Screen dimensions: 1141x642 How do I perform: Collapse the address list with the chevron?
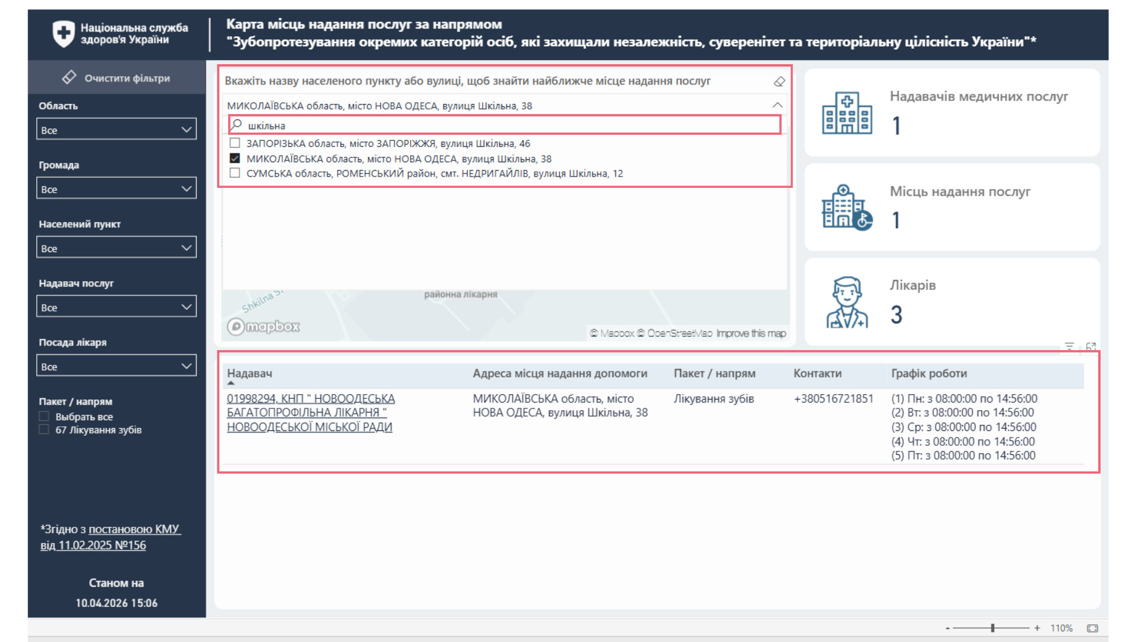(777, 105)
